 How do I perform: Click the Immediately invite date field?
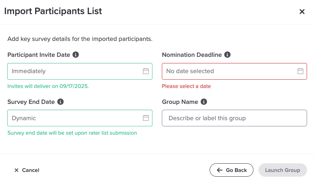(72, 71)
